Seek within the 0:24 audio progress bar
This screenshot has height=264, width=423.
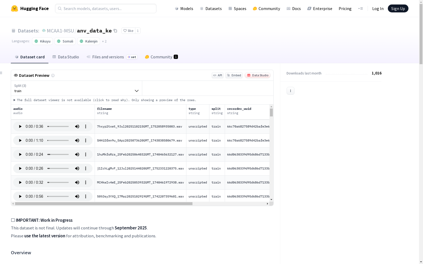(x=58, y=154)
